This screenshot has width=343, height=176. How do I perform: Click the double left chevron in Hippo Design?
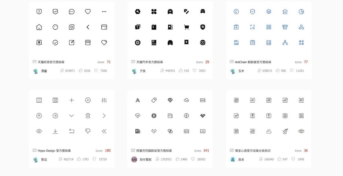pyautogui.click(x=104, y=131)
